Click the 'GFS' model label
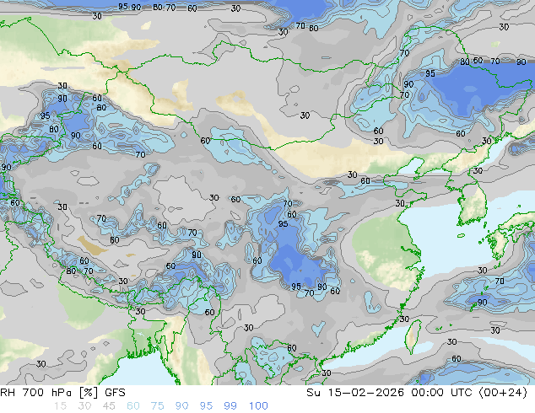This screenshot has height=413, width=535. [x=115, y=393]
